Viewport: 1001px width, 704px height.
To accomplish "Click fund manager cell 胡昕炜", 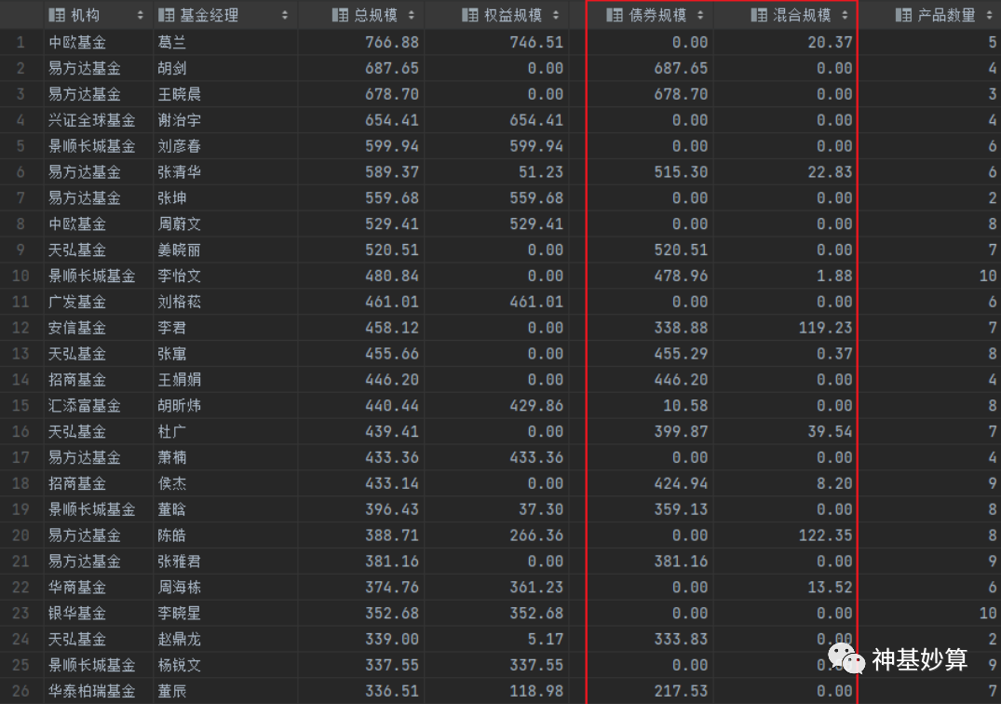I will pos(180,406).
